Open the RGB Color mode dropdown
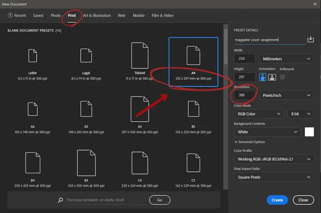Image resolution: width=321 pixels, height=213 pixels. click(258, 113)
